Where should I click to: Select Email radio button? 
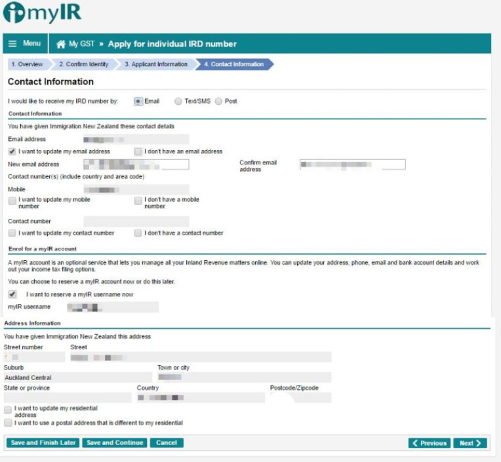point(138,101)
